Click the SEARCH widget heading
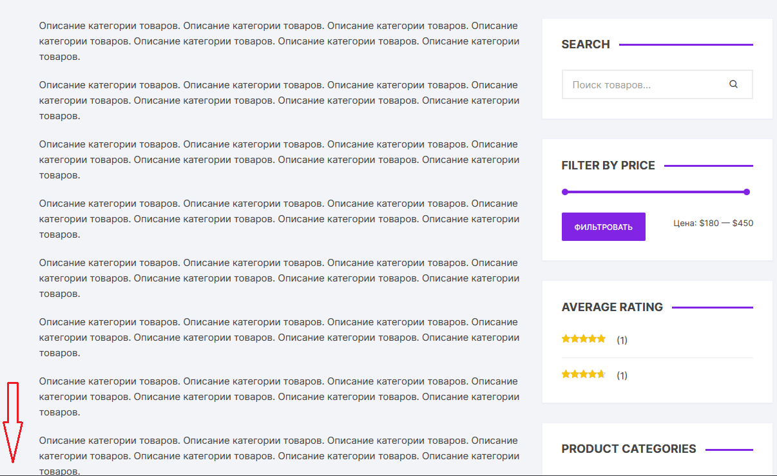 tap(586, 44)
